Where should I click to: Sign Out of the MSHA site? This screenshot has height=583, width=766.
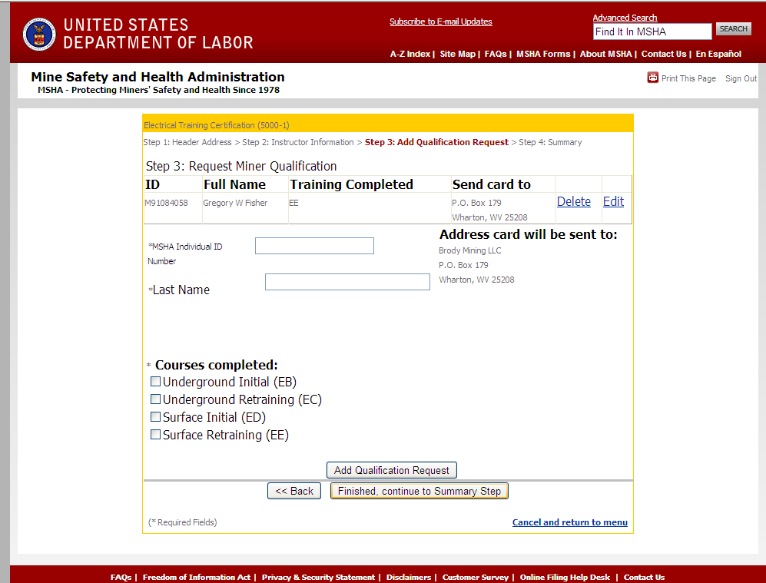741,78
